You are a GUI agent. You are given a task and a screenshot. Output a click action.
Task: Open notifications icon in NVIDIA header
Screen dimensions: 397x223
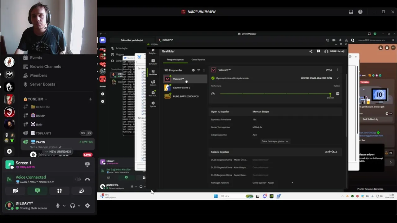(x=318, y=51)
